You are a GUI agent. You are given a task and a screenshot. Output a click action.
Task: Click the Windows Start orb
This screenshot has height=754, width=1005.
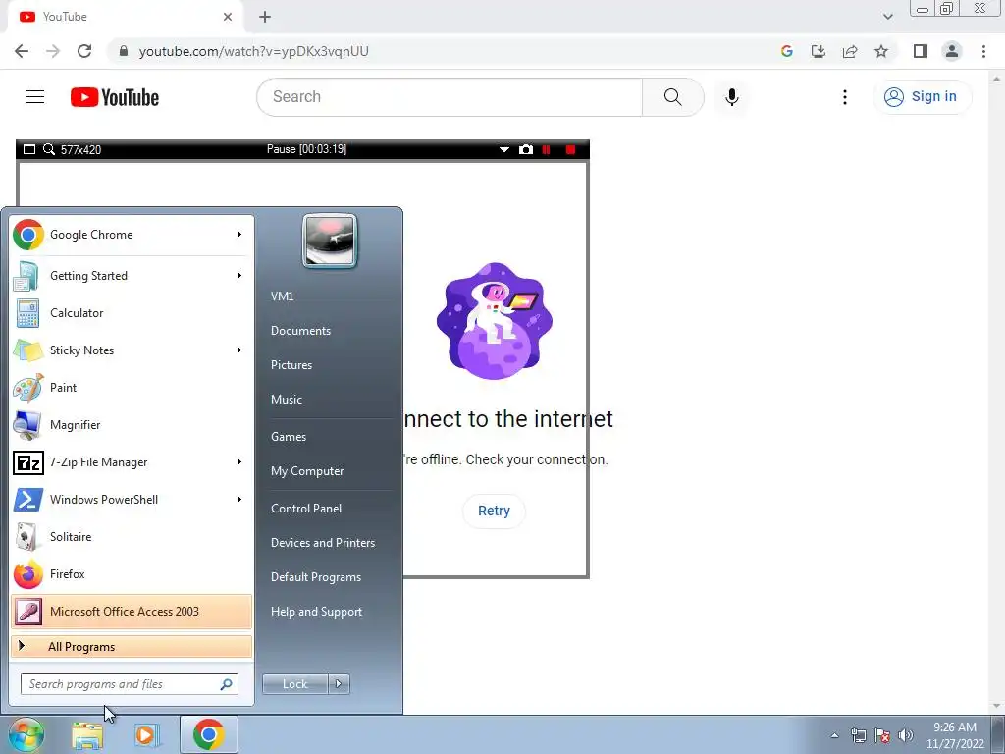click(26, 734)
